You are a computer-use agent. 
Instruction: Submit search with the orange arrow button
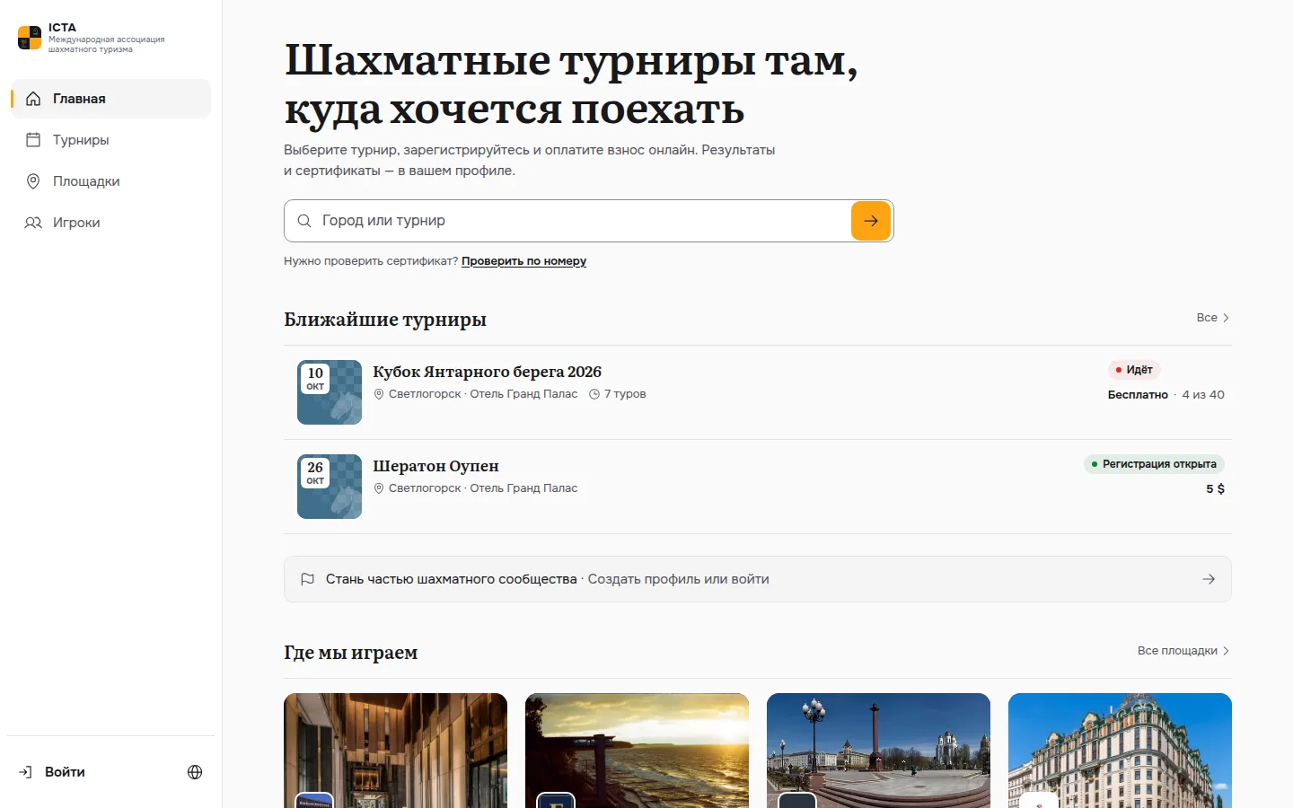click(x=871, y=221)
